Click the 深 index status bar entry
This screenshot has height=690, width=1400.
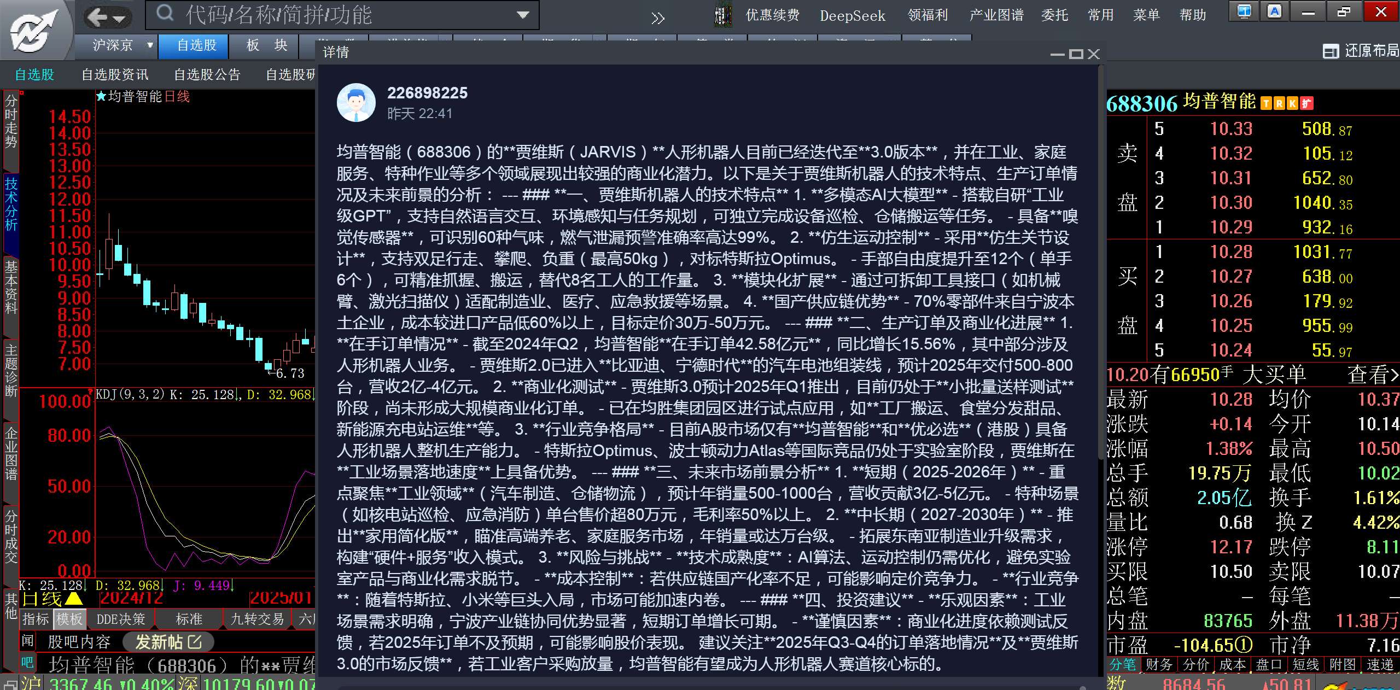(247, 684)
